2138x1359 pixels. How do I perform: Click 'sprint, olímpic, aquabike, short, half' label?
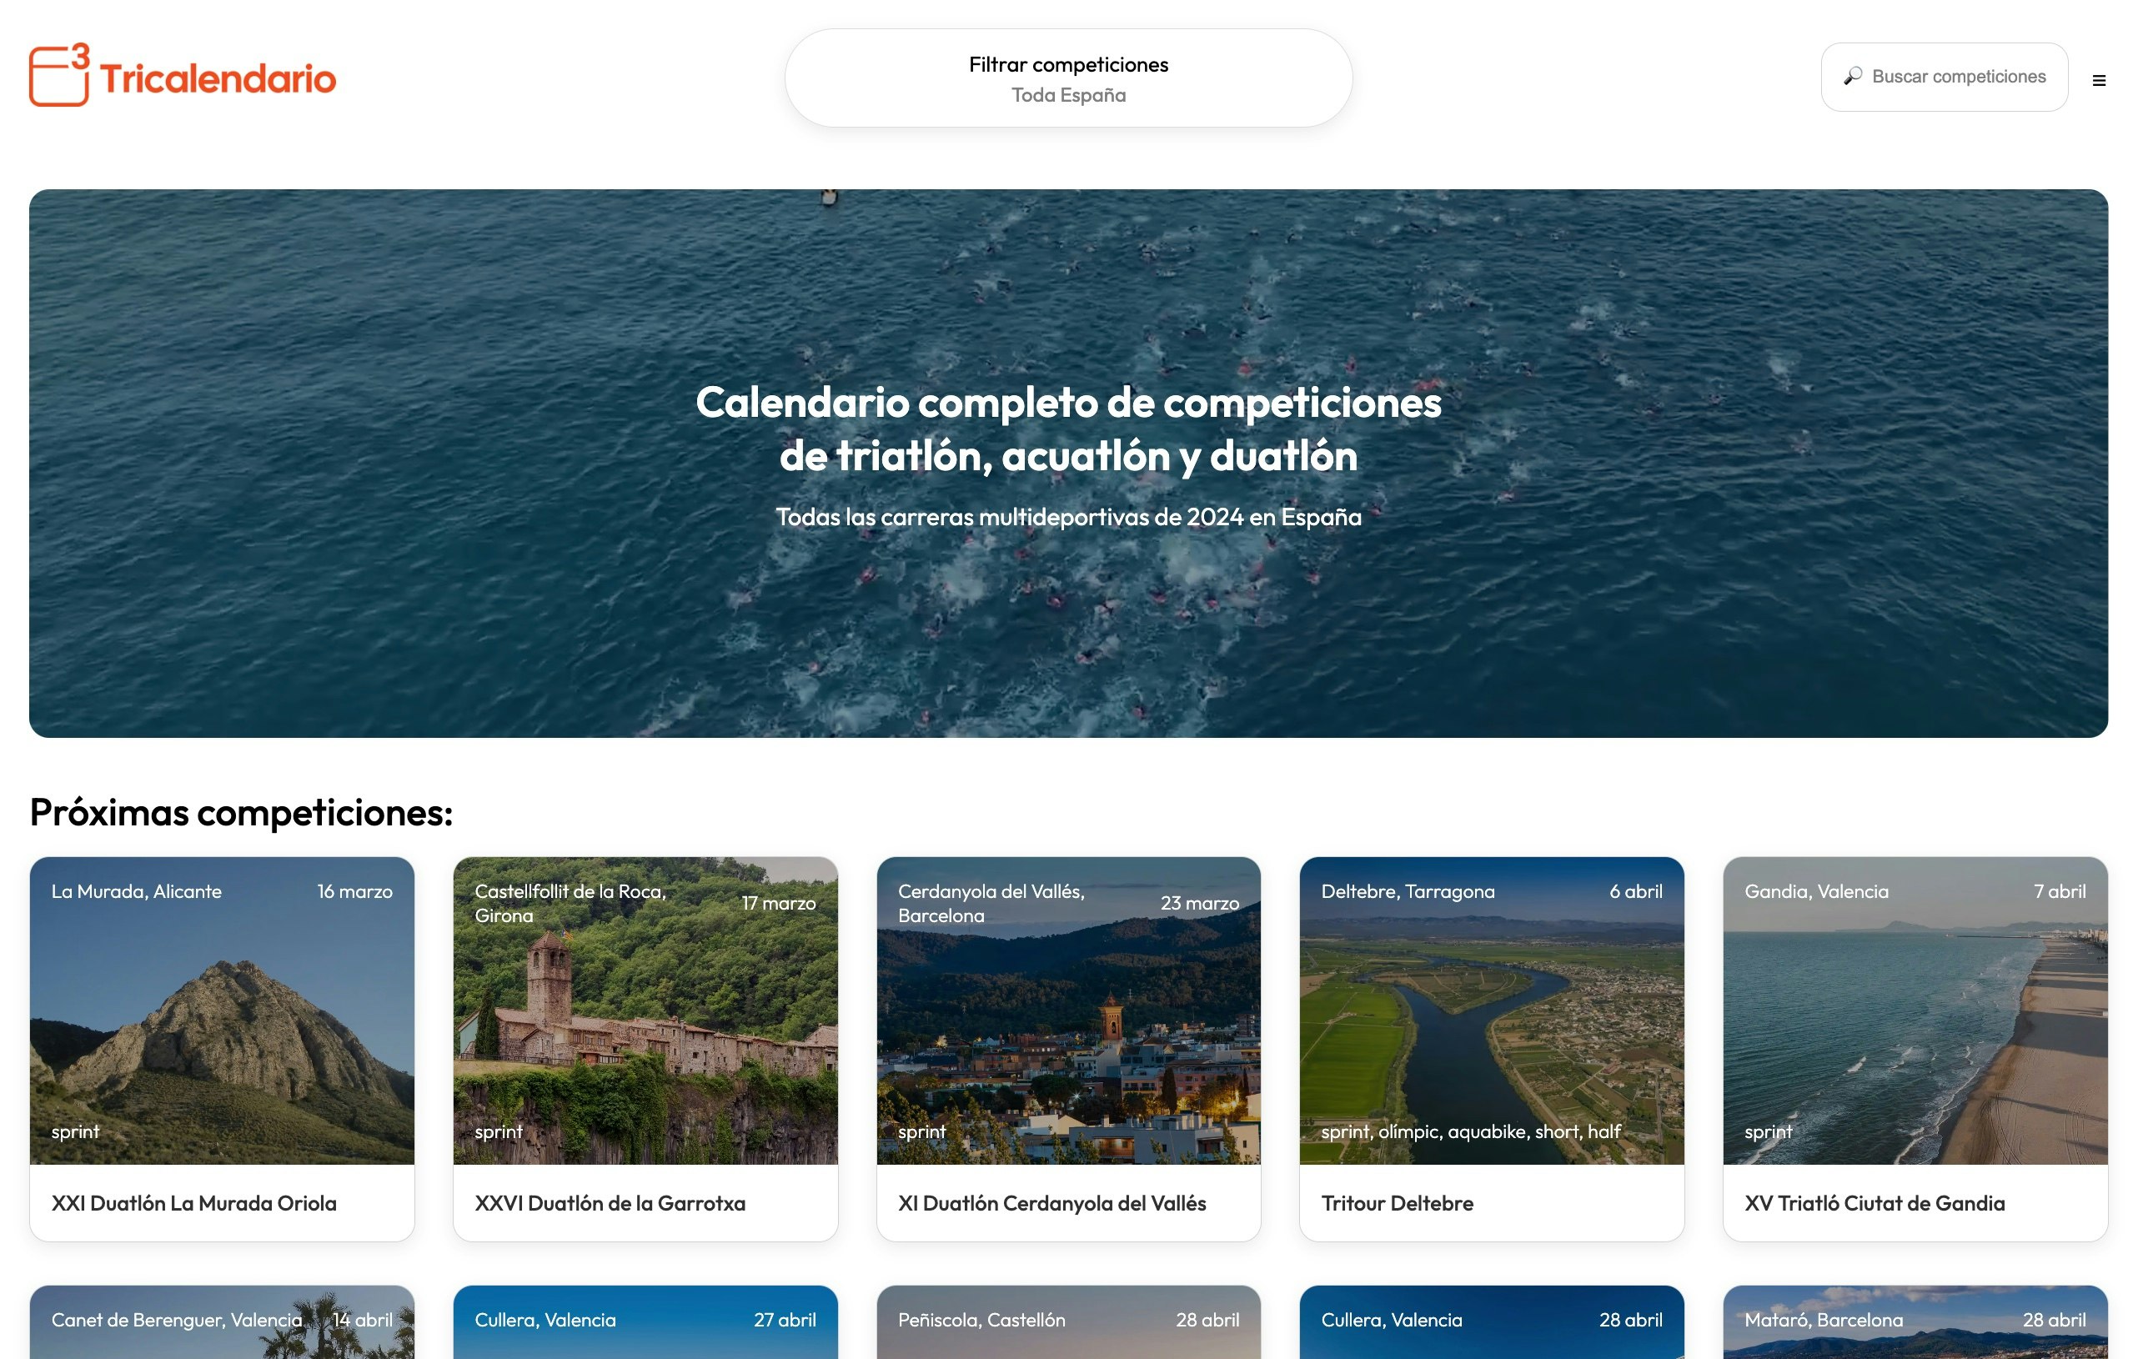[x=1470, y=1131]
